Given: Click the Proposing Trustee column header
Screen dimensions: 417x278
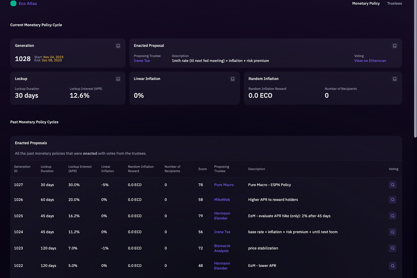Looking at the screenshot, I should coord(222,169).
